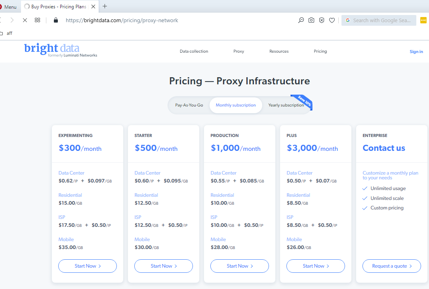The width and height of the screenshot is (429, 289).
Task: Switch to Yearly subscription pricing
Action: click(286, 105)
